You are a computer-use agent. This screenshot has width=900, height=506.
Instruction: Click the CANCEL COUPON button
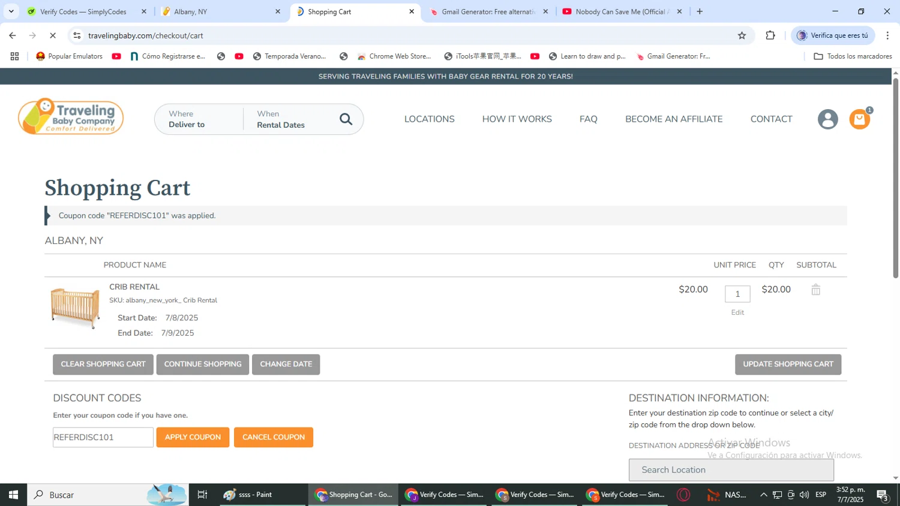click(274, 437)
